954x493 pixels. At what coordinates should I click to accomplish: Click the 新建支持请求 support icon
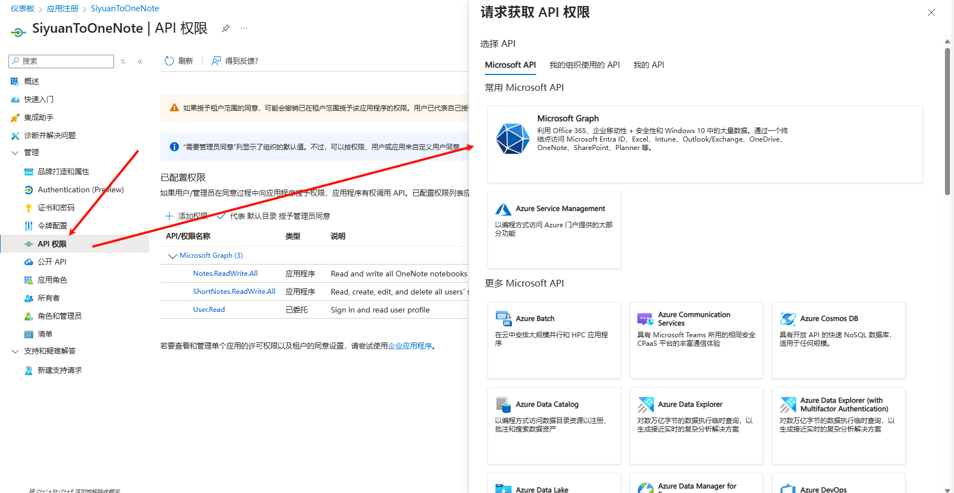(28, 370)
